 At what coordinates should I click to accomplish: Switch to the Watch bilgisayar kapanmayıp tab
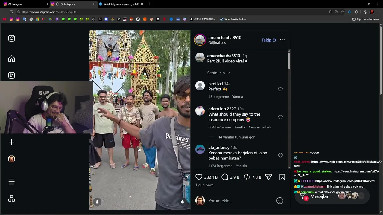(x=121, y=4)
